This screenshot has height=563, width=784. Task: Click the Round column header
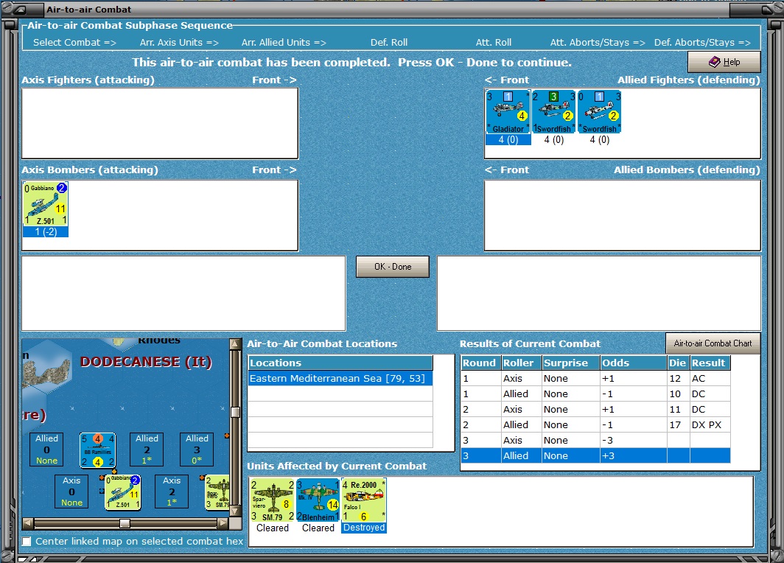pyautogui.click(x=480, y=363)
